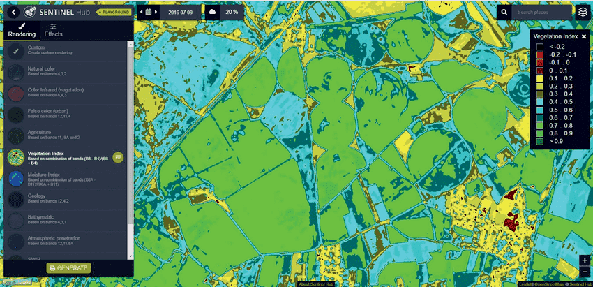The image size is (593, 287).
Task: Open the map layers icon
Action: point(583,12)
